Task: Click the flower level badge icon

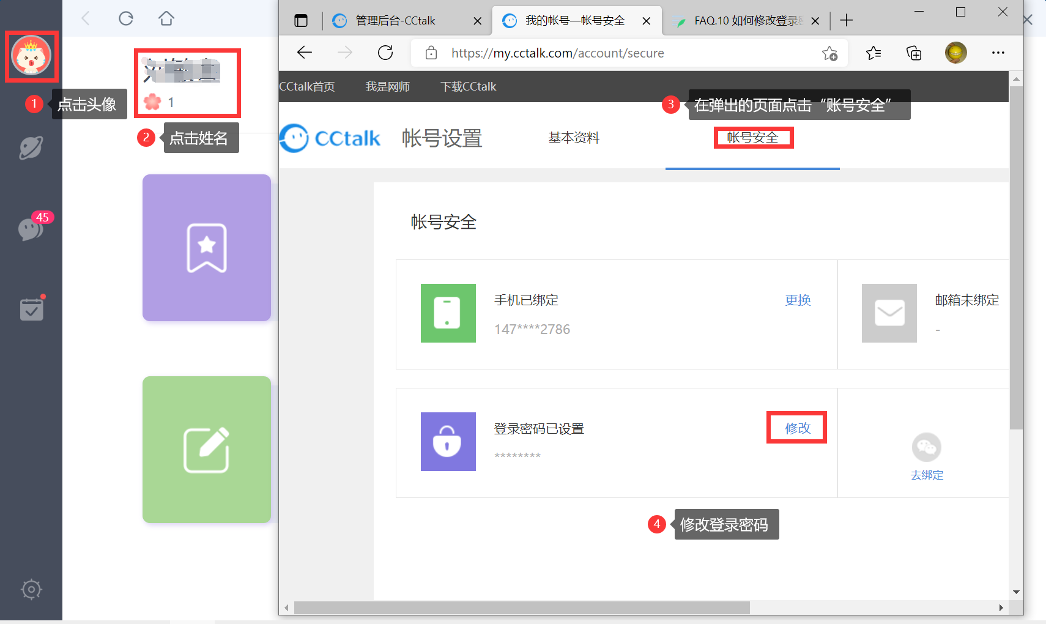Action: 152,102
